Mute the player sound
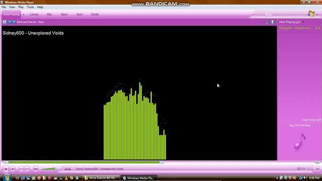322x181 pixels. tap(36, 169)
